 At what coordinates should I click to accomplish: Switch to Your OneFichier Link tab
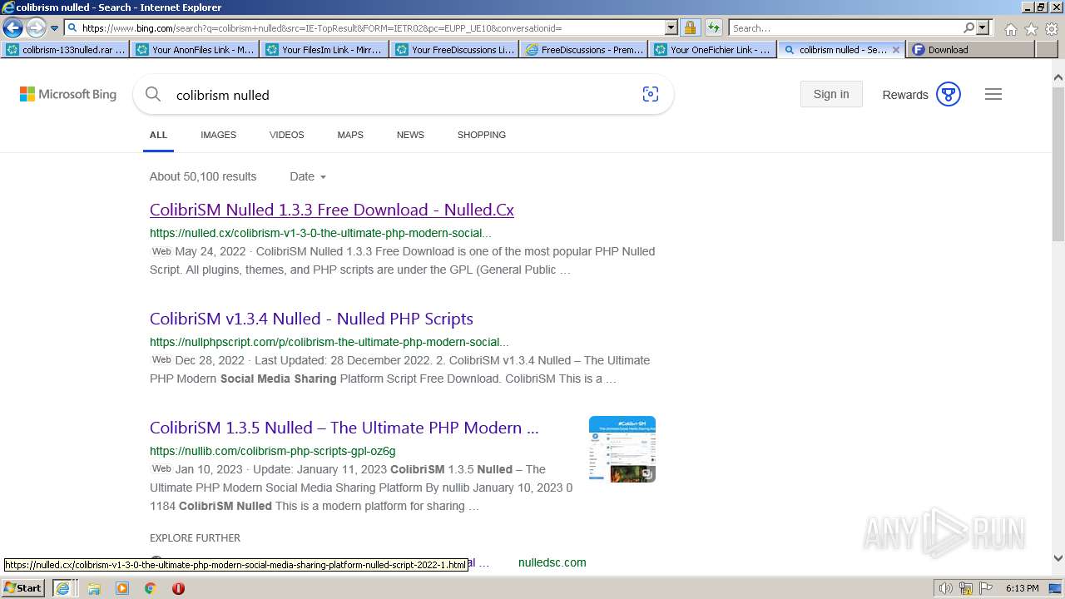tap(714, 50)
